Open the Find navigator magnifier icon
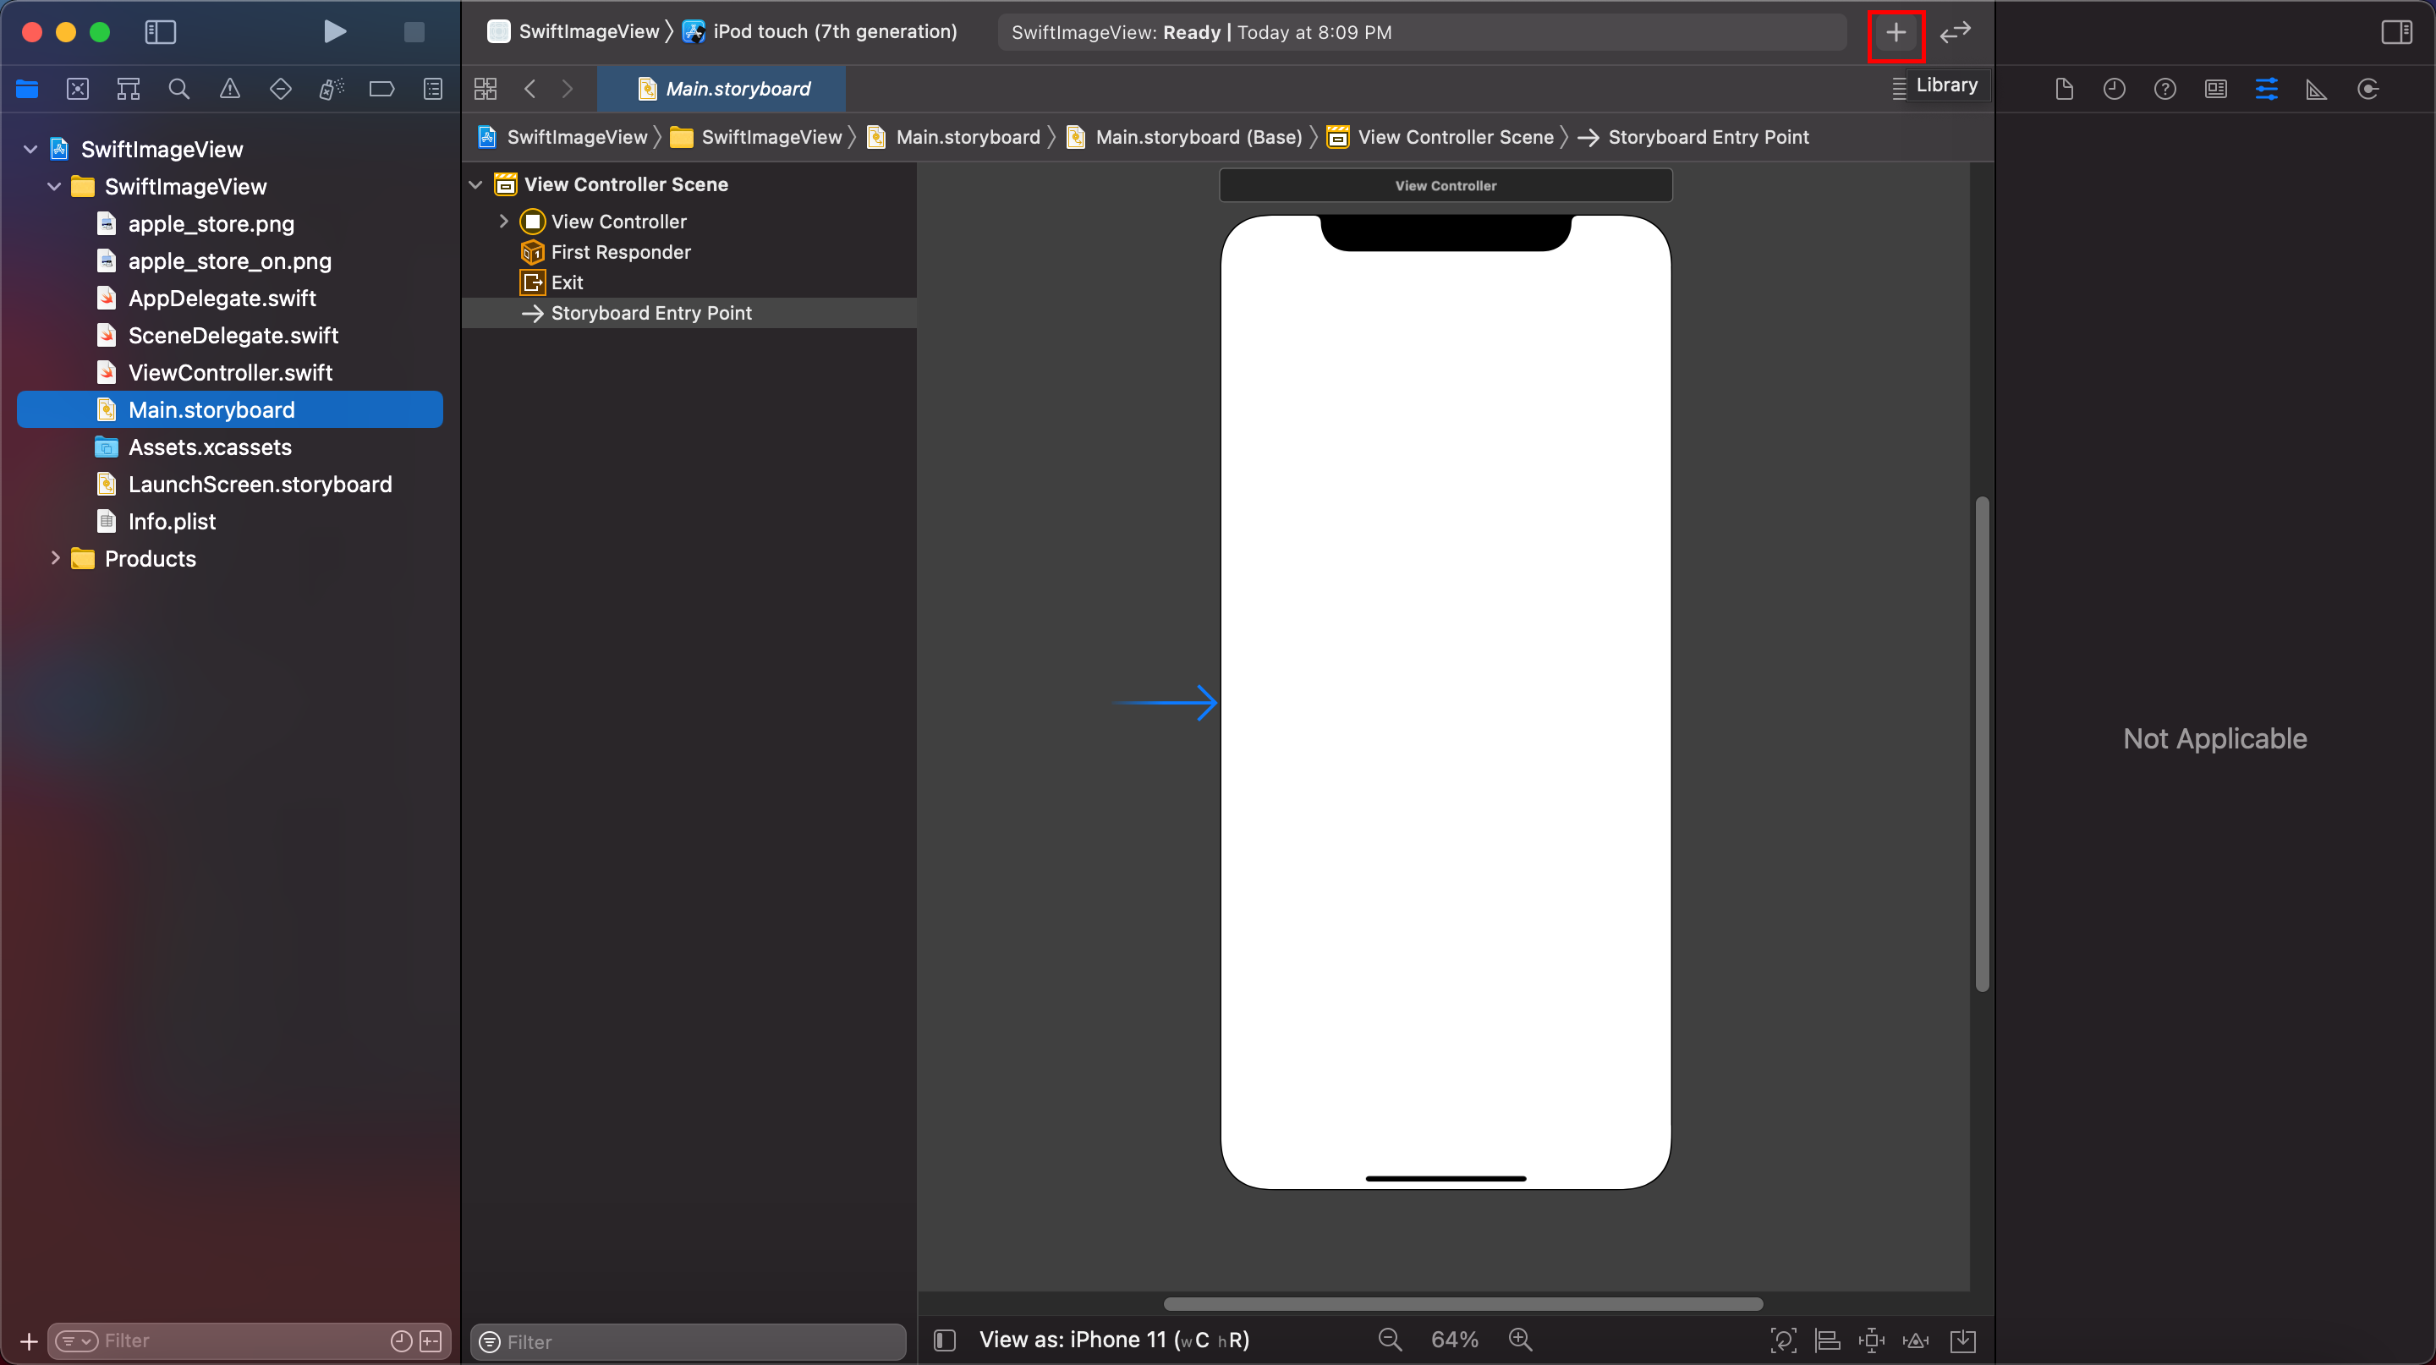2436x1365 pixels. coord(178,89)
